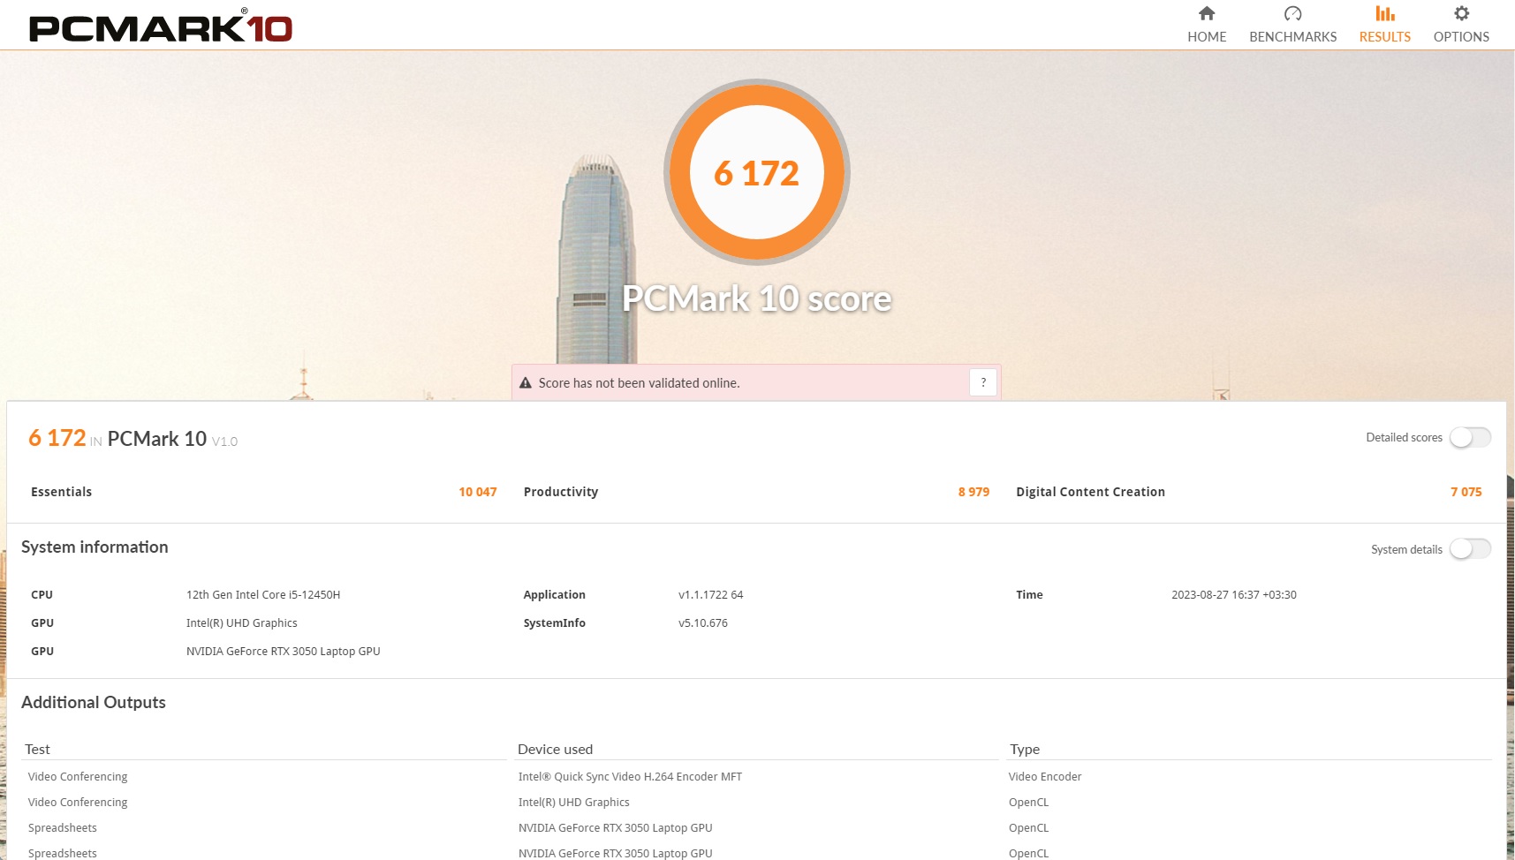Select the HOME tab label

(x=1207, y=37)
